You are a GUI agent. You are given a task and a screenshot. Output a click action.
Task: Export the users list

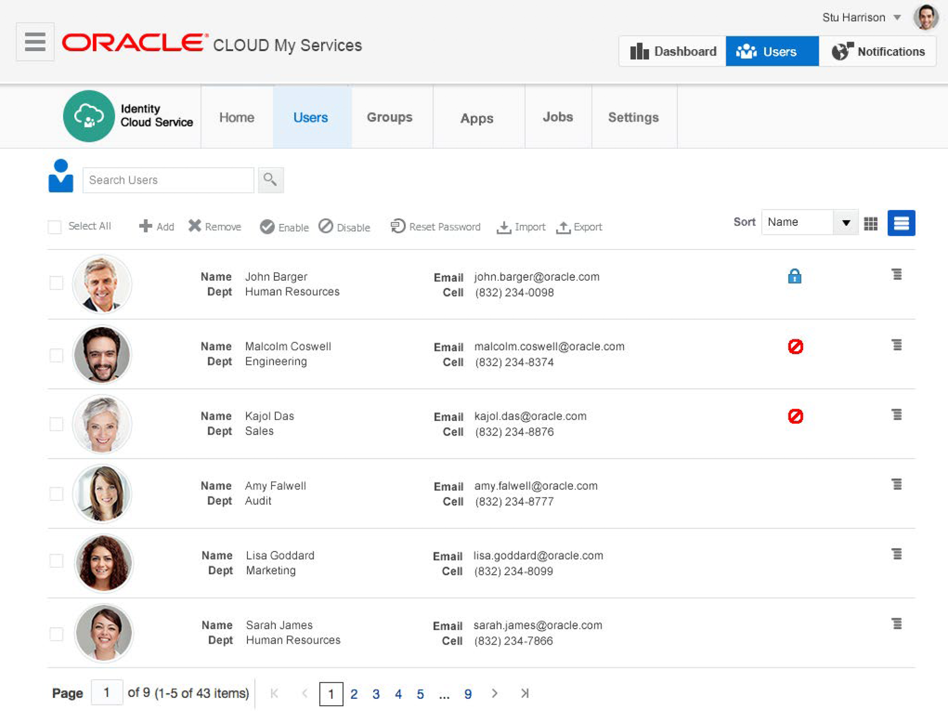[579, 227]
